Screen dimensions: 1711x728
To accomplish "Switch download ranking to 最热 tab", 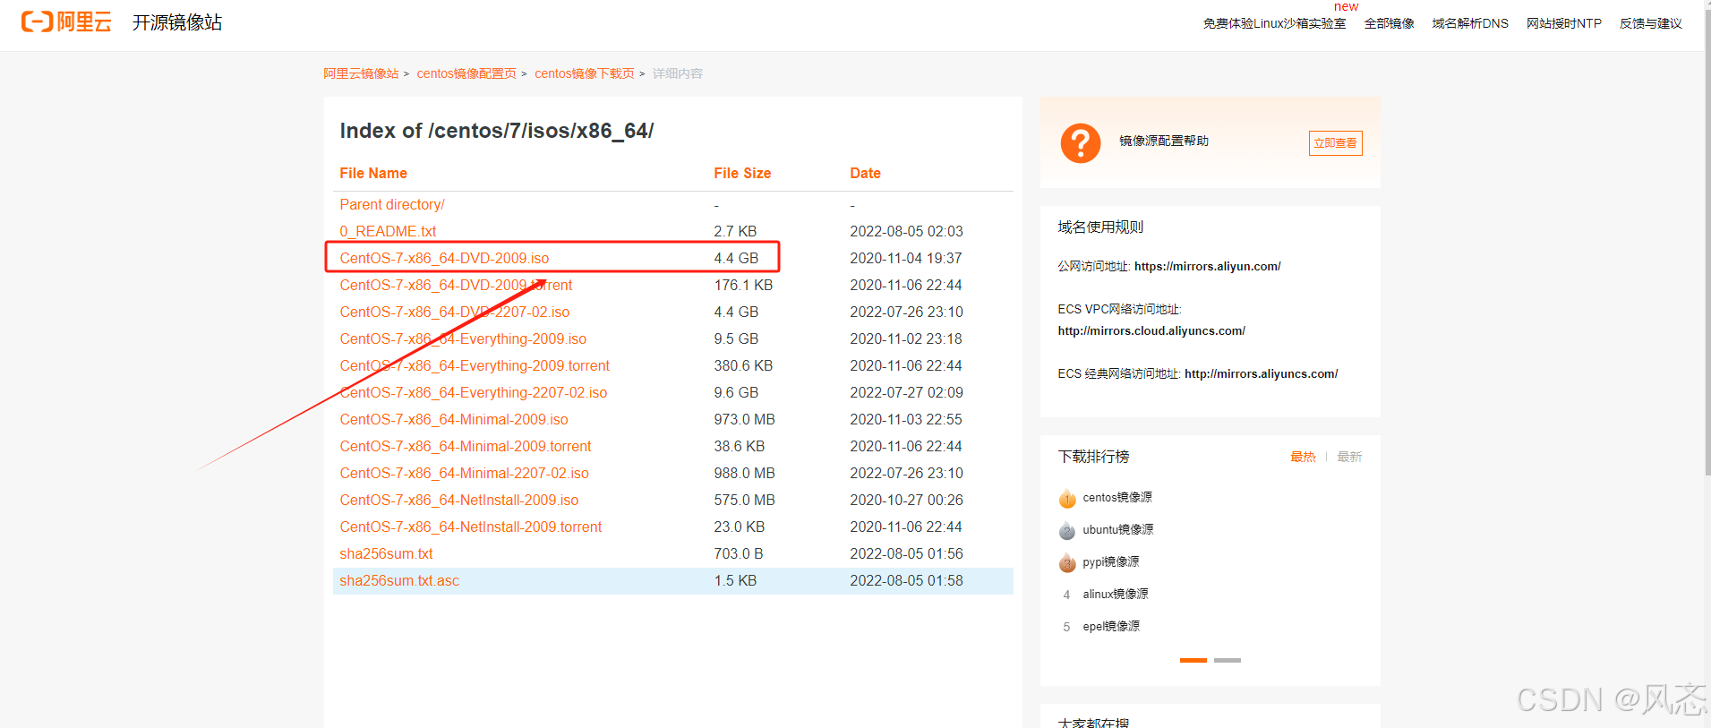I will [1303, 457].
